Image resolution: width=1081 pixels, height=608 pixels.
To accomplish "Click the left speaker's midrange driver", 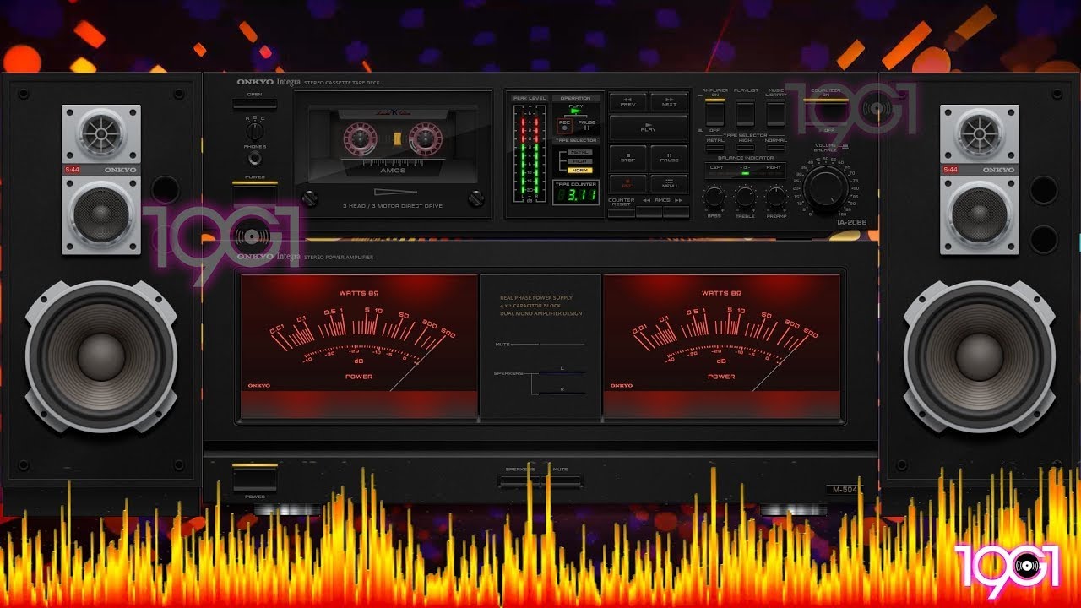I will [x=101, y=212].
